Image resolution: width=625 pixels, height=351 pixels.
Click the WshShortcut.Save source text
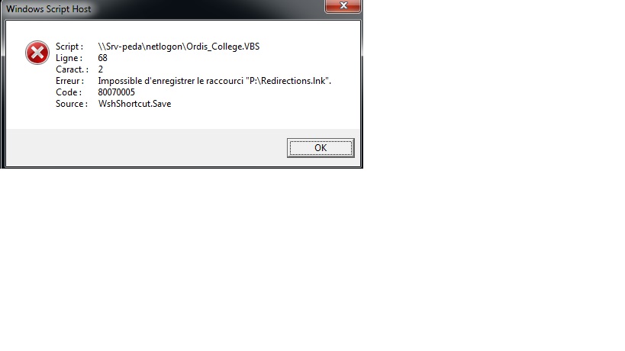point(135,104)
